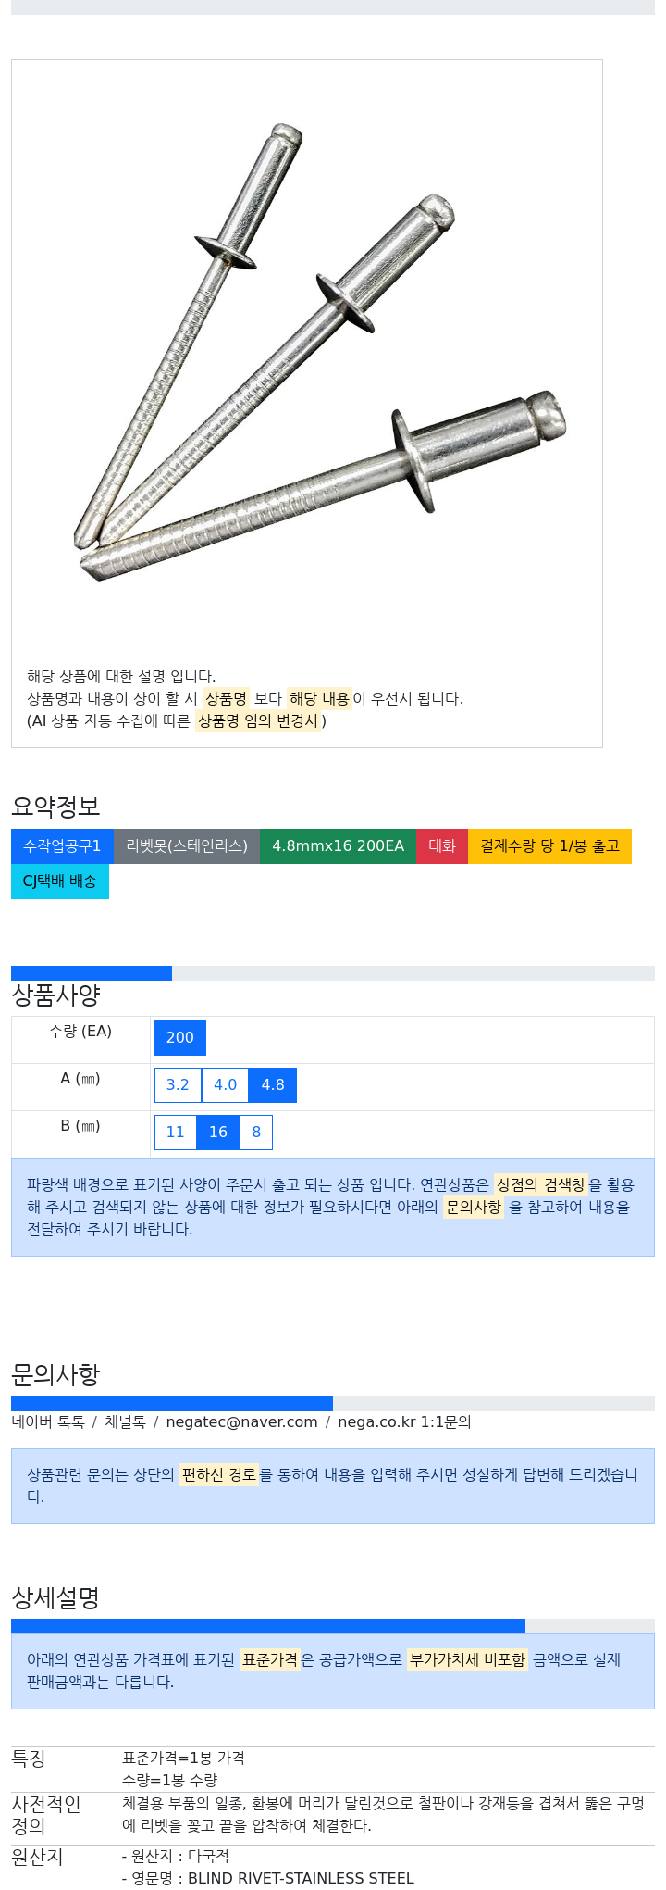Open the 채널톡 inquiry link
The height and width of the screenshot is (1890, 666).
click(x=125, y=1422)
